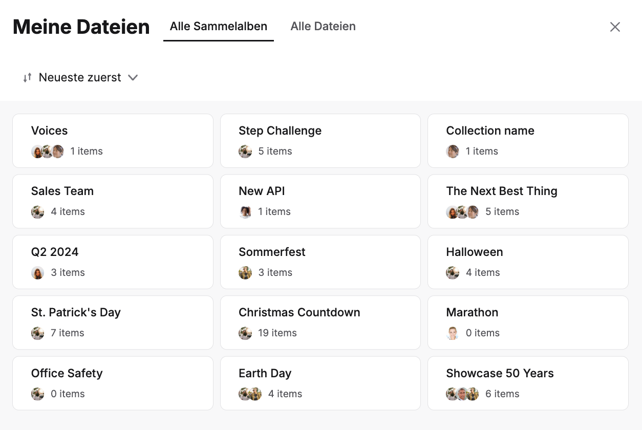Click the sort arrows icon beside Neueste zuerst

coord(28,78)
